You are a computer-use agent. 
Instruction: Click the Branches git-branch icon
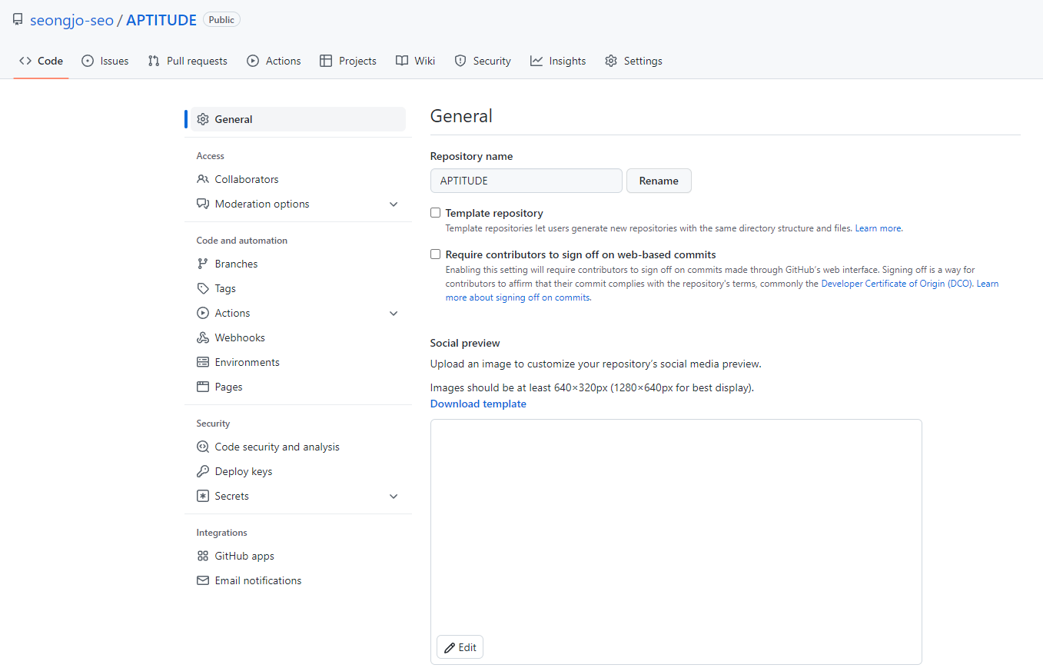click(x=203, y=264)
